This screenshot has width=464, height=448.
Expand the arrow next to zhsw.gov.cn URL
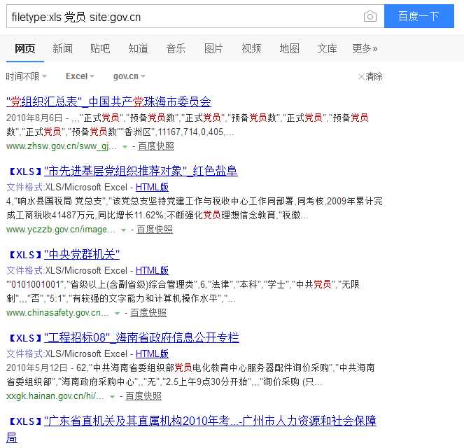tap(125, 147)
